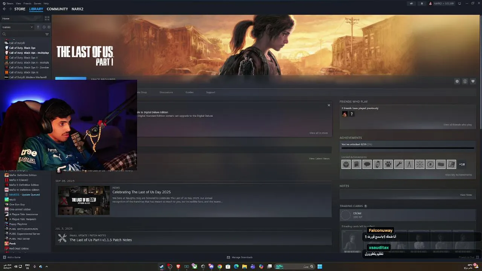The image size is (482, 271).
Task: Open the notifications bell
Action: pos(421,3)
